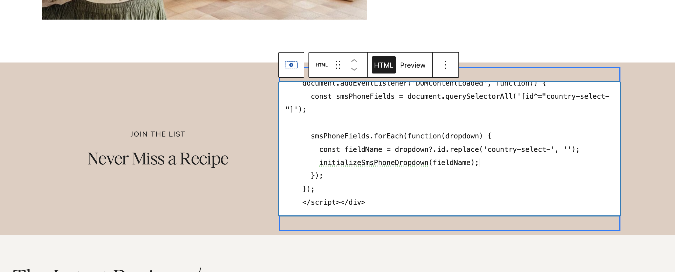Select the parent block icon button
The width and height of the screenshot is (675, 272).
point(291,65)
